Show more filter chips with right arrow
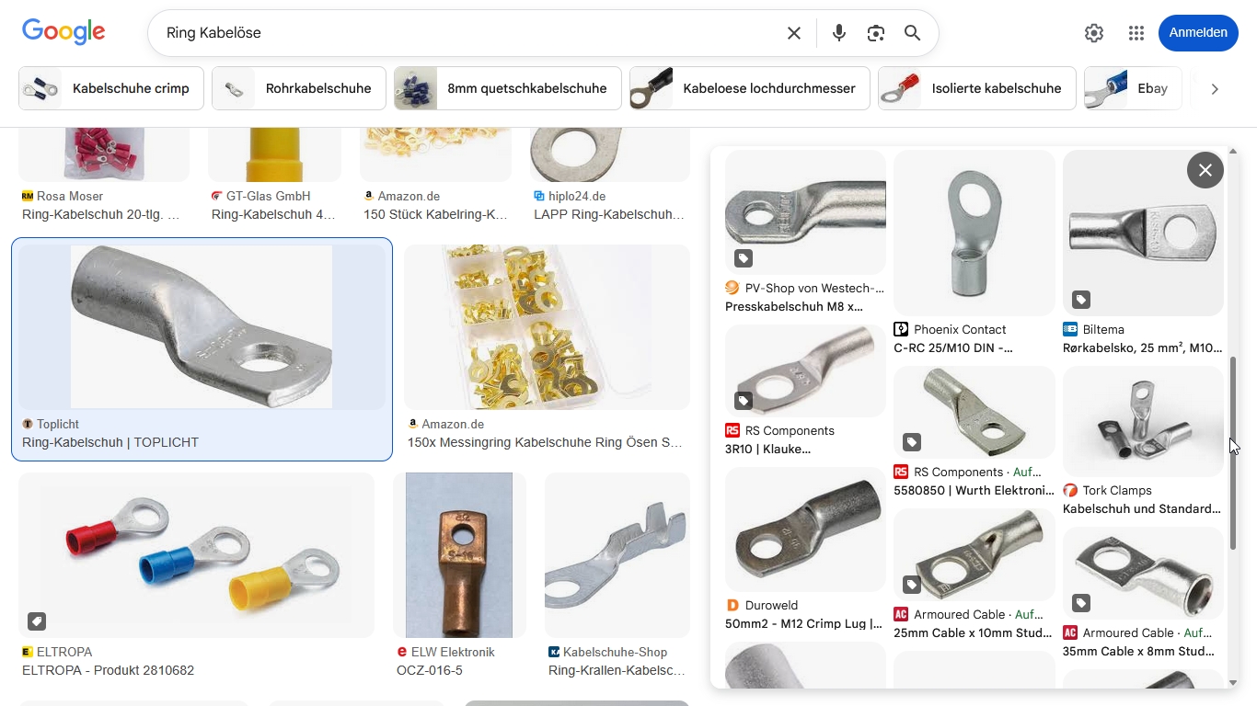 click(x=1215, y=89)
